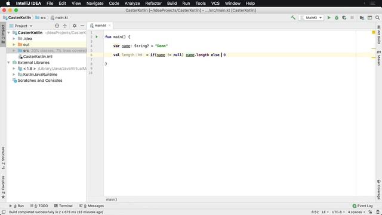Expand the < 1.8 > JDK library node
Viewport: 382px width, 215px height.
(x=14, y=69)
